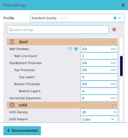Screen dimensions: 128x138
Task: Click the star icon in Profile selector
Action: point(115,18)
